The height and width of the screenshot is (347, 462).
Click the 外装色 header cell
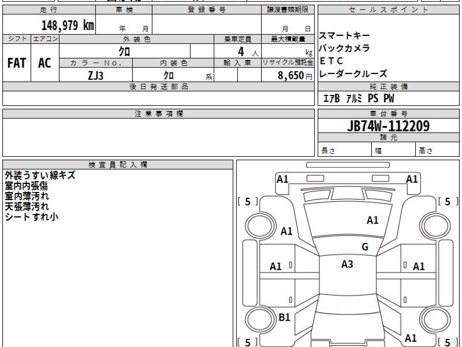pos(137,39)
